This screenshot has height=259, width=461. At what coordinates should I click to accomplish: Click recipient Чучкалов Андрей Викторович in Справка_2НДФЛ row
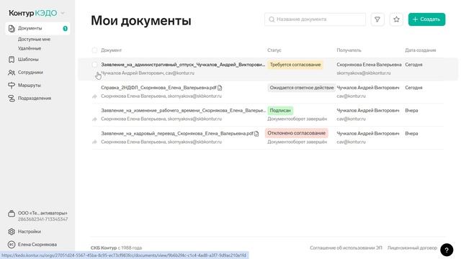pos(368,88)
